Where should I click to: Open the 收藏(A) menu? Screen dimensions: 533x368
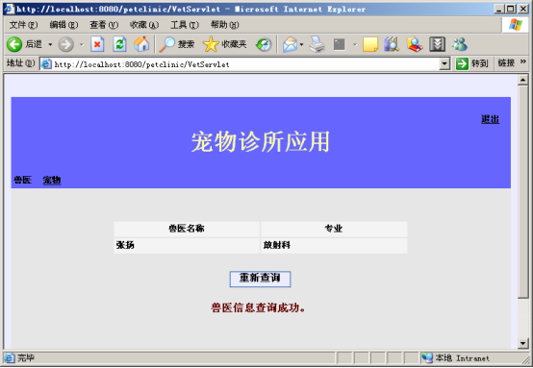pos(144,25)
